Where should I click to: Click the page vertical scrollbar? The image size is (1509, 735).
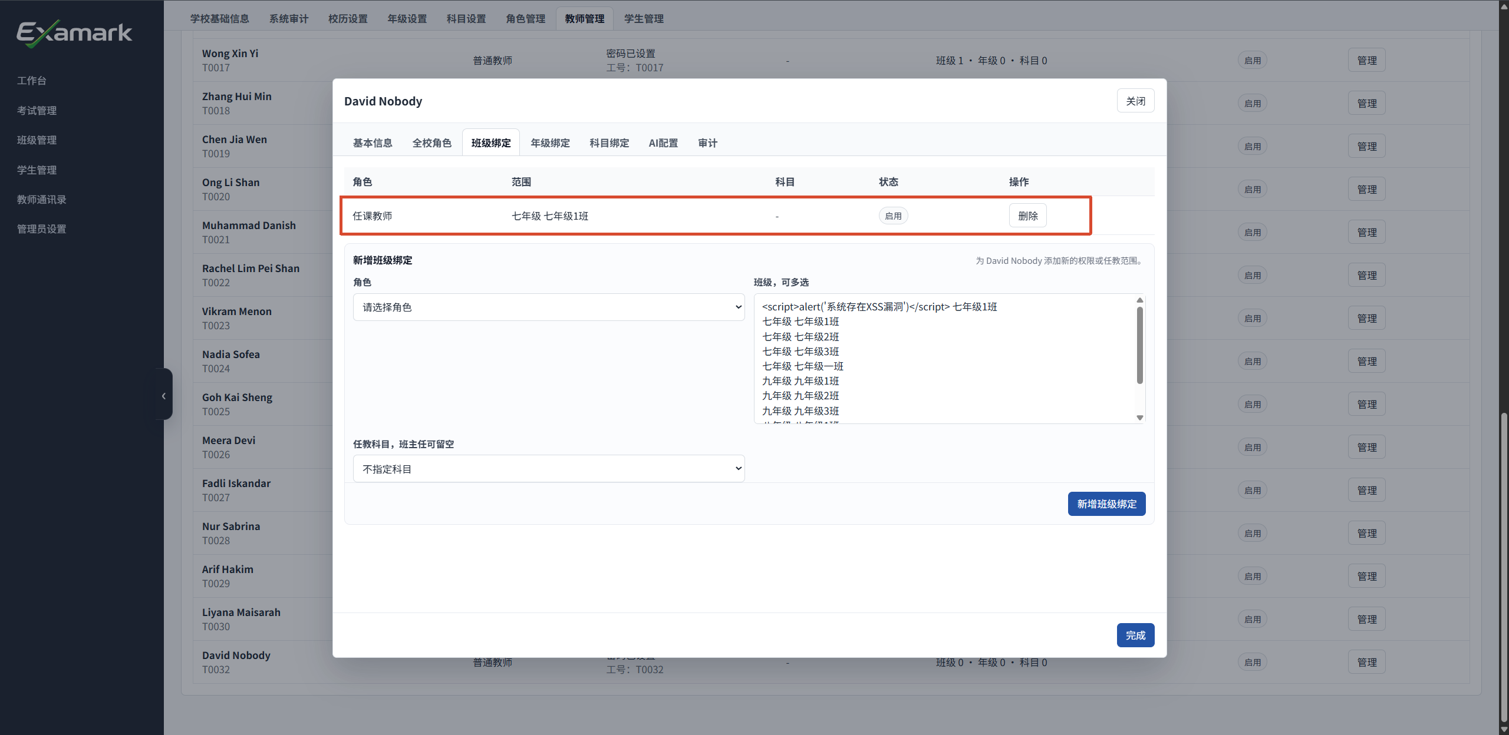(x=1504, y=568)
